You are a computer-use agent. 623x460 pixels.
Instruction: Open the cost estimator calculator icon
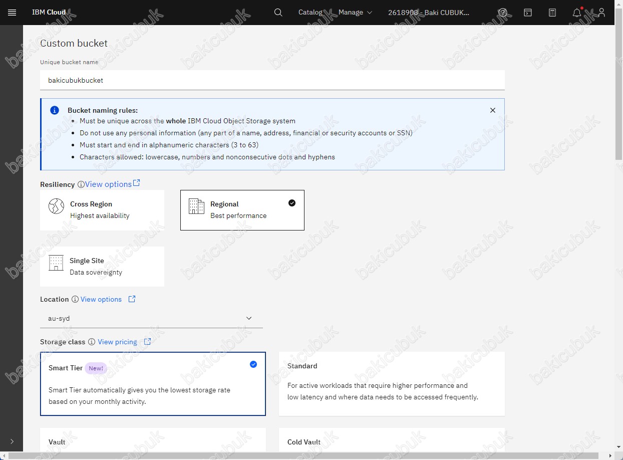point(552,13)
